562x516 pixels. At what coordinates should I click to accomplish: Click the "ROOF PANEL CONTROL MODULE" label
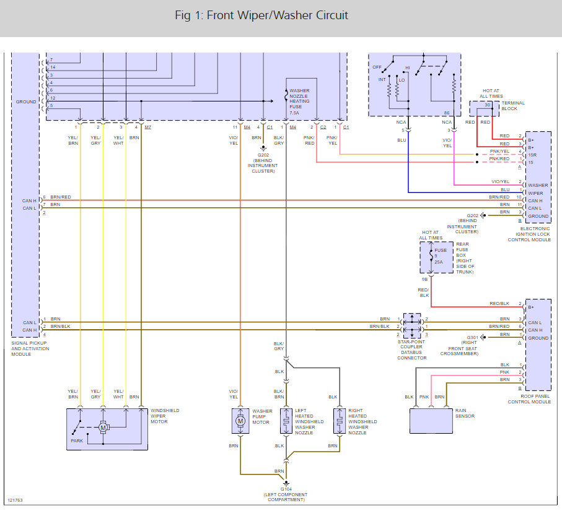pos(529,399)
